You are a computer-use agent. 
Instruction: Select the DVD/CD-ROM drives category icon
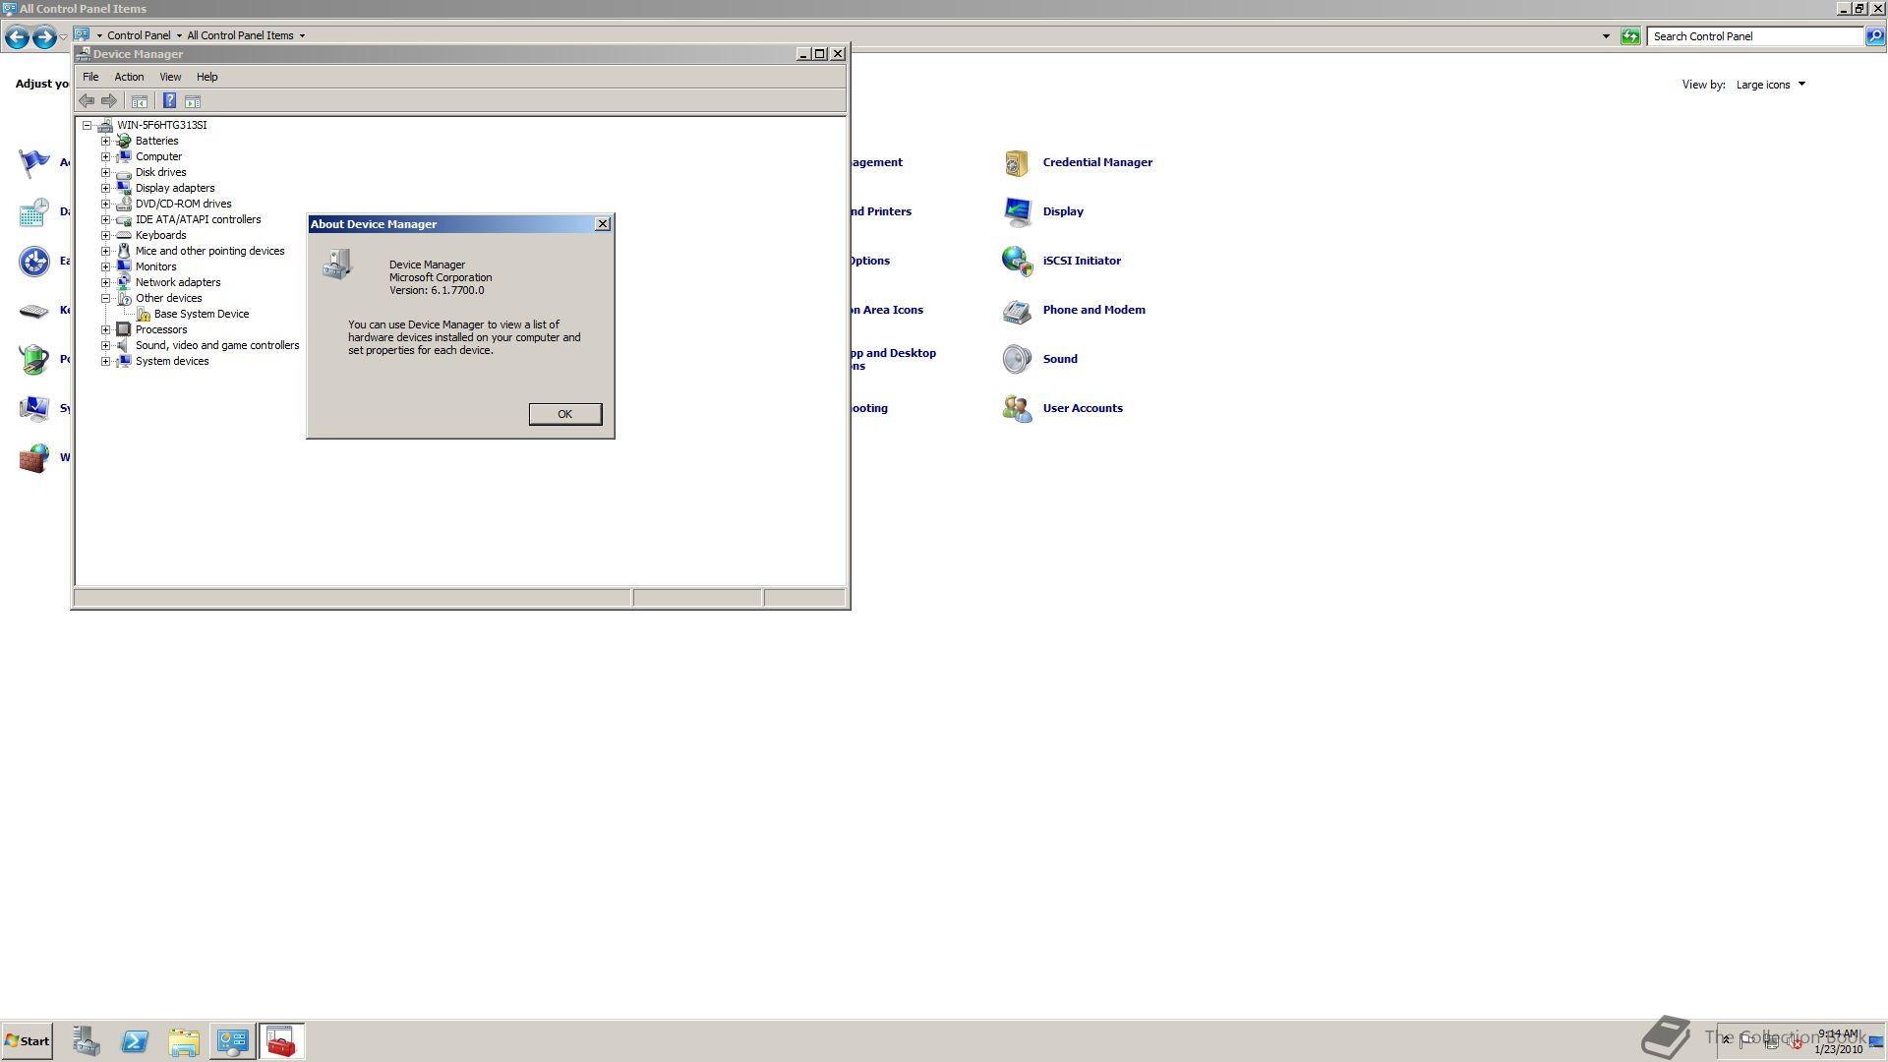pyautogui.click(x=124, y=204)
